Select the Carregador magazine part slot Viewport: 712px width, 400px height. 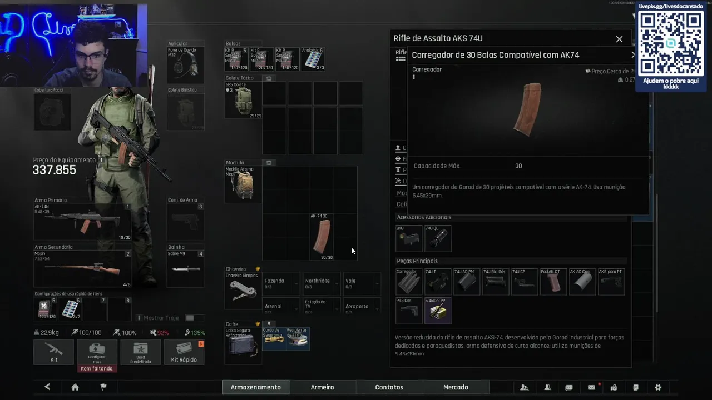pos(408,282)
